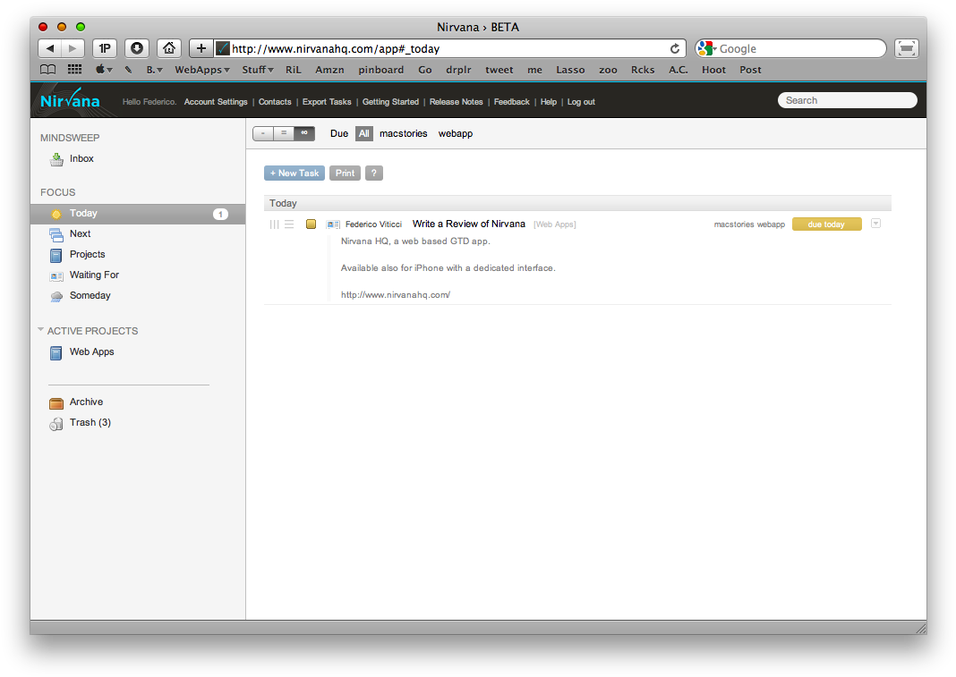The height and width of the screenshot is (677, 956).
Task: Click the Print button
Action: coord(346,173)
